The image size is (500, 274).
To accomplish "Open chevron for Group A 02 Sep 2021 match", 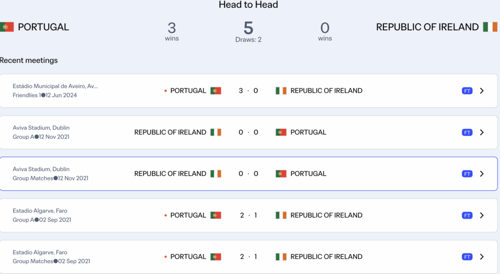I will 482,215.
